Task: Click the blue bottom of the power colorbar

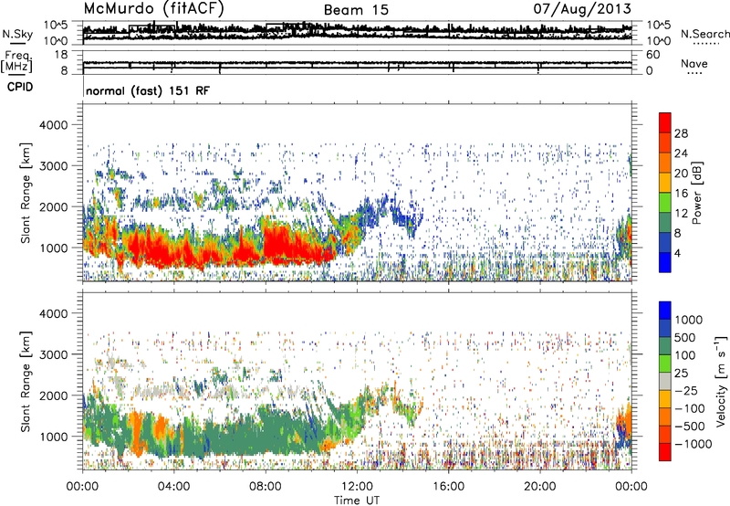Action: tap(665, 262)
